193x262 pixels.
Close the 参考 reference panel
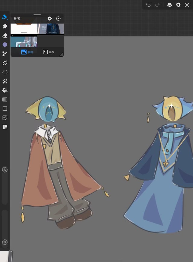59,19
